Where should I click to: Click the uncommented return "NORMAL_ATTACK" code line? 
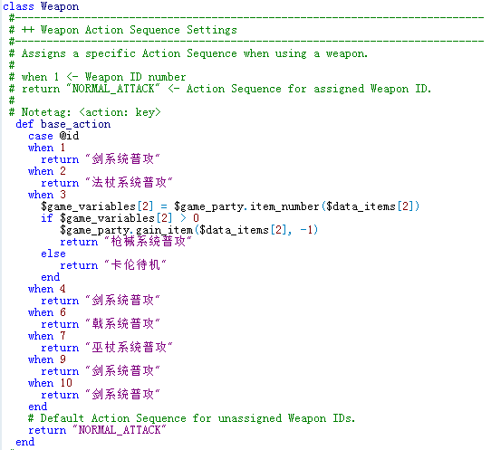pyautogui.click(x=97, y=430)
